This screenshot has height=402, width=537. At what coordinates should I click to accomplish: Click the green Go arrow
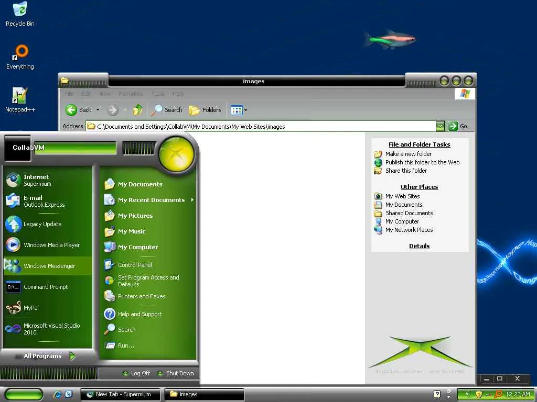pos(453,126)
